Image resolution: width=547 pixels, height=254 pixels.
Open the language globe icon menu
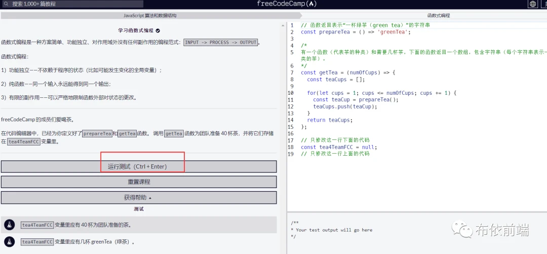tap(532, 4)
